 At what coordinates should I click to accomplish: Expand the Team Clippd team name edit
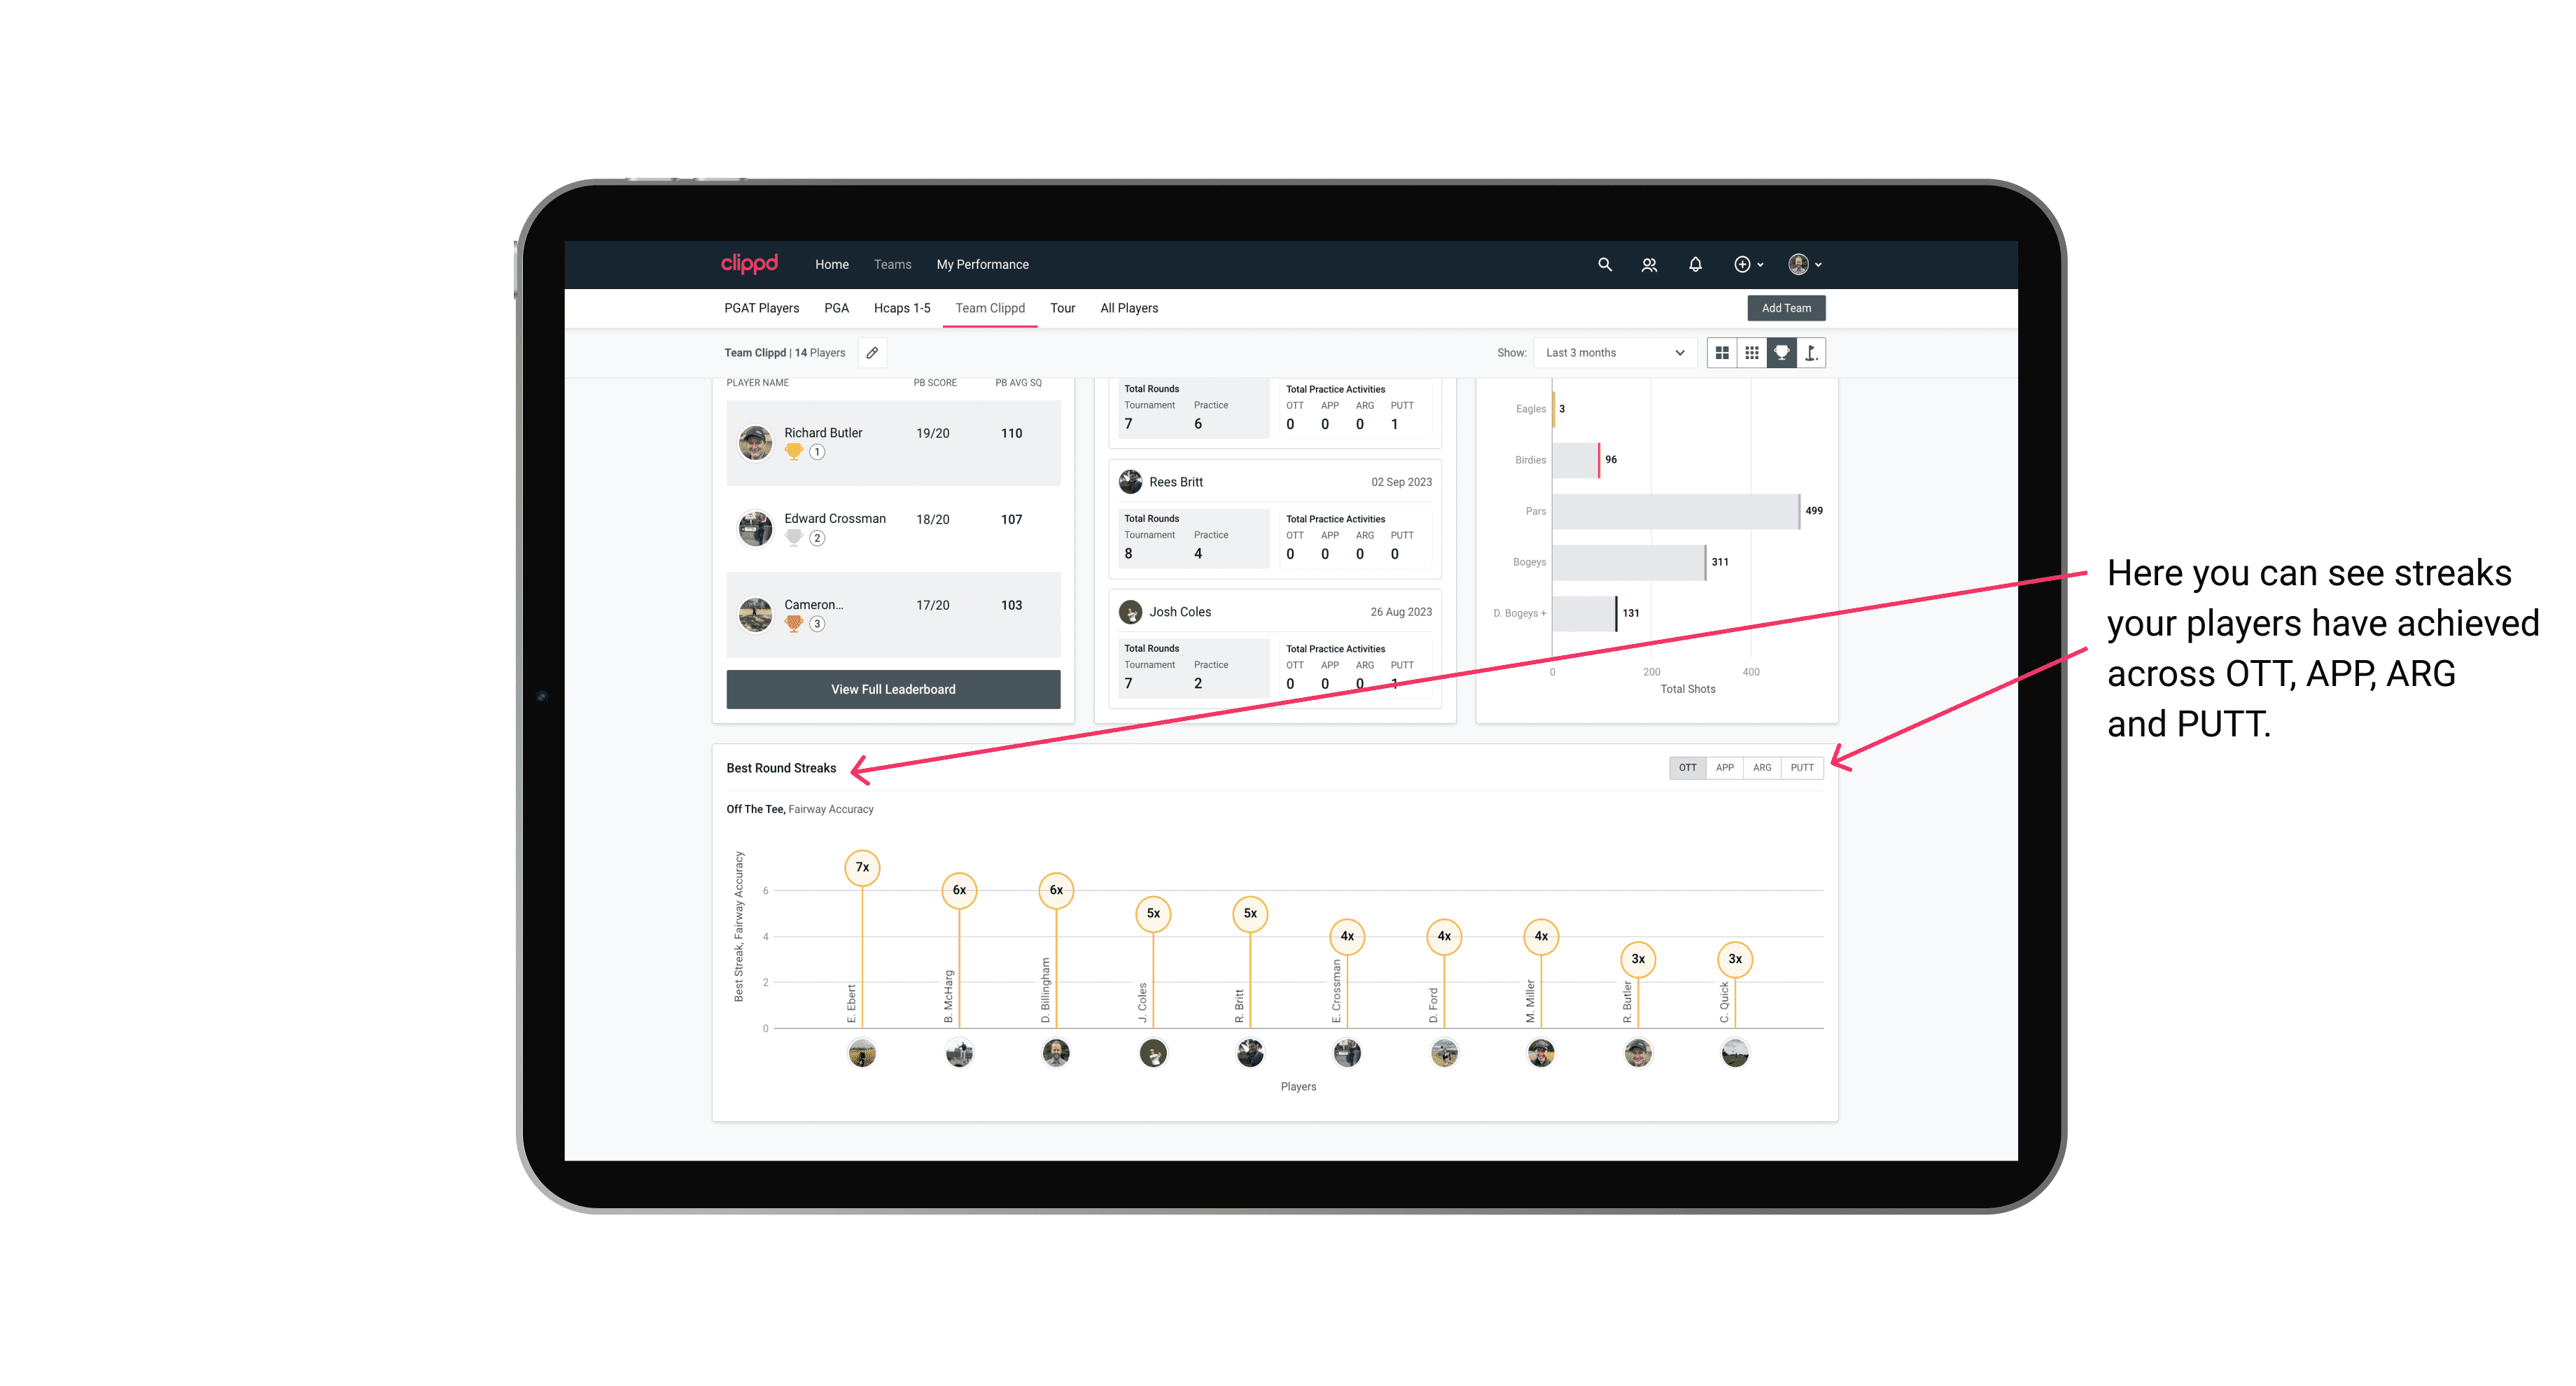pyautogui.click(x=871, y=353)
